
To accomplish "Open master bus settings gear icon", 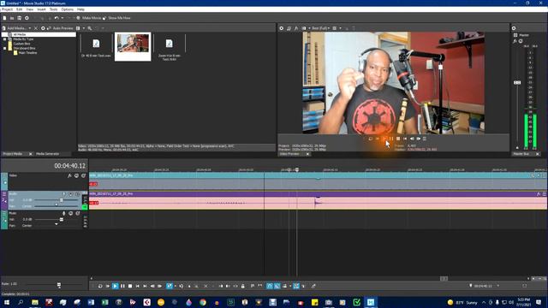I will [x=514, y=28].
